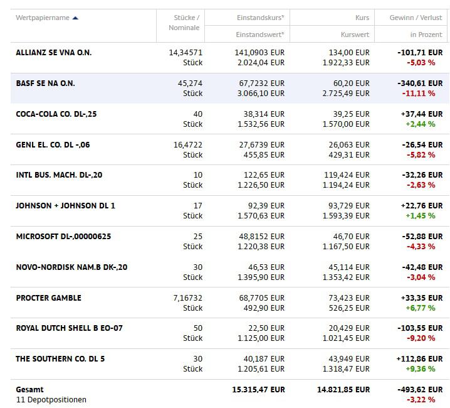
Task: Click Coca-Cola percentage +2,44 %
Action: pos(421,124)
